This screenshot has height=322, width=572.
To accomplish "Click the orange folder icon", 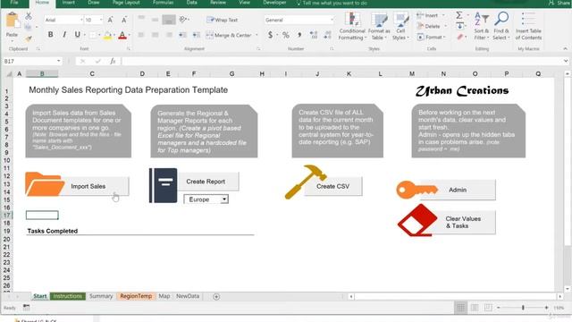I will [44, 184].
